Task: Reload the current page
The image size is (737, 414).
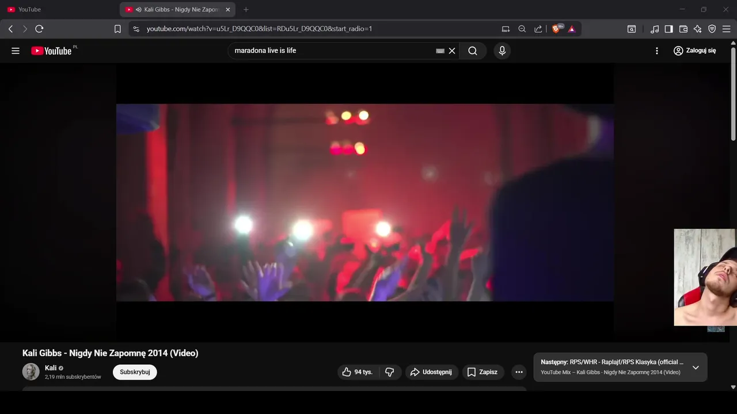Action: coord(39,29)
